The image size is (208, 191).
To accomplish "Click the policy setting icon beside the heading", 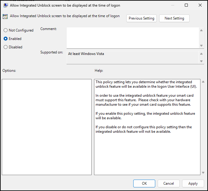I will click(5, 17).
